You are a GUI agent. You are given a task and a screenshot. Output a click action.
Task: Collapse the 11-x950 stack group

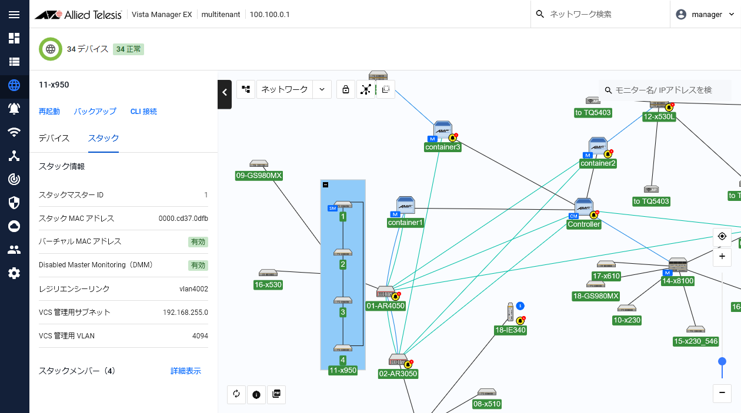point(326,185)
